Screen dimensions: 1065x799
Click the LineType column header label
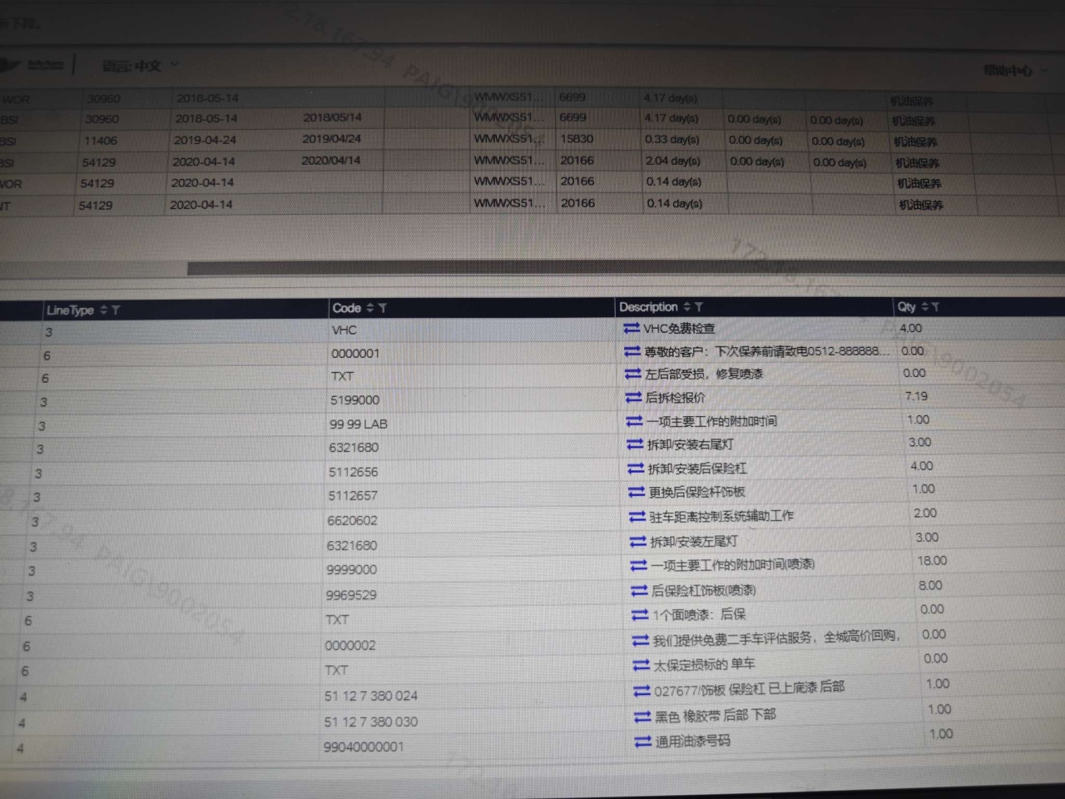[x=70, y=310]
